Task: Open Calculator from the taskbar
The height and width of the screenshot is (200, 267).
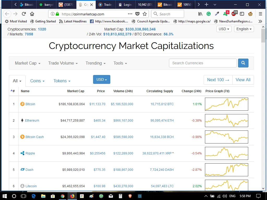Action: click(120, 196)
